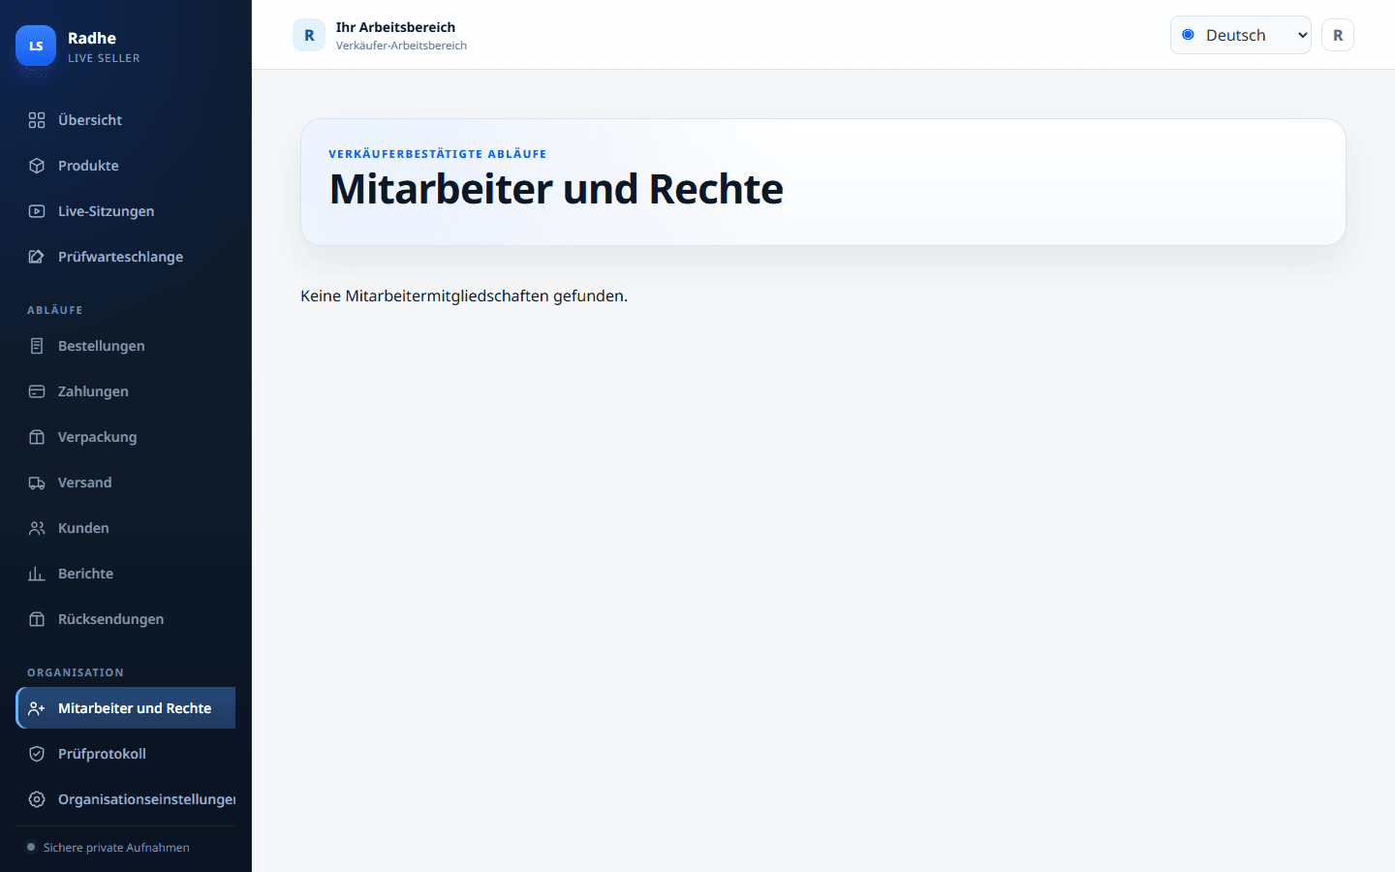Viewport: 1395px width, 872px height.
Task: Click the Zahlungen card icon
Action: [37, 391]
